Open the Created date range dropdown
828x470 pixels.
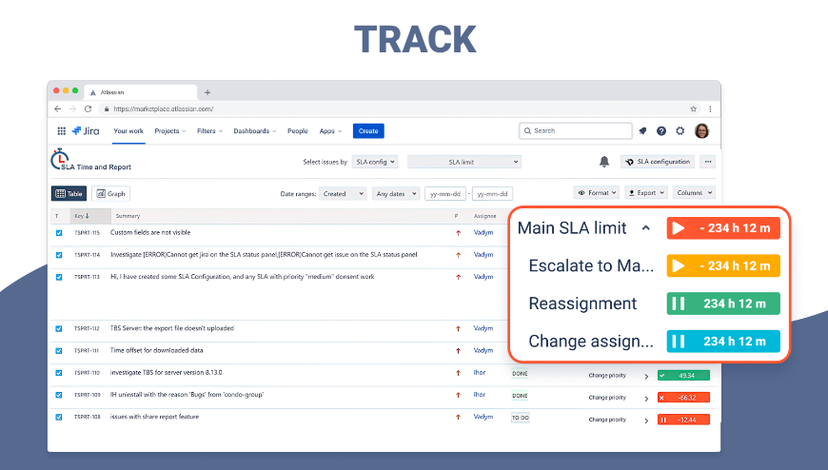(343, 194)
